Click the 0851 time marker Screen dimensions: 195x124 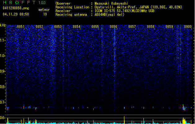[21, 27]
